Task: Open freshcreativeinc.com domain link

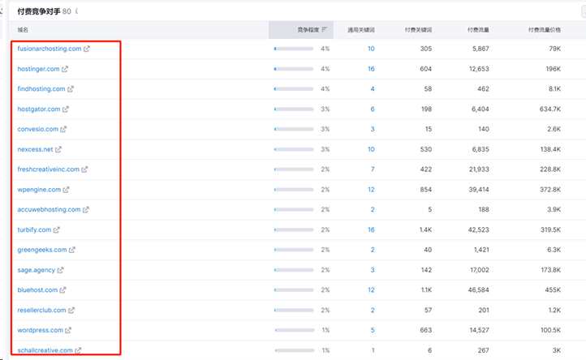Action: click(x=48, y=169)
